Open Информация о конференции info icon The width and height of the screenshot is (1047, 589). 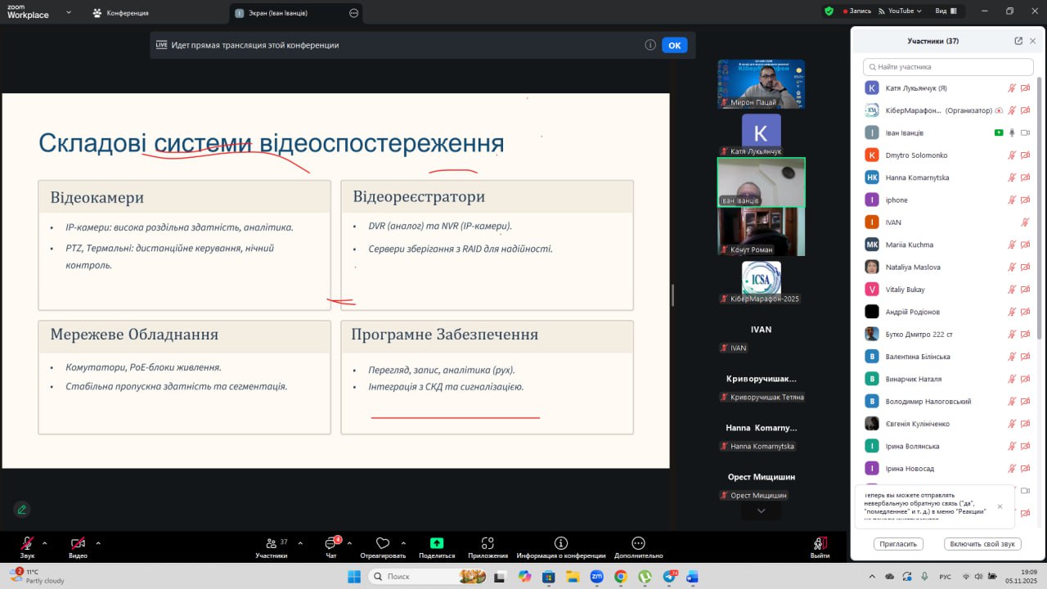561,543
